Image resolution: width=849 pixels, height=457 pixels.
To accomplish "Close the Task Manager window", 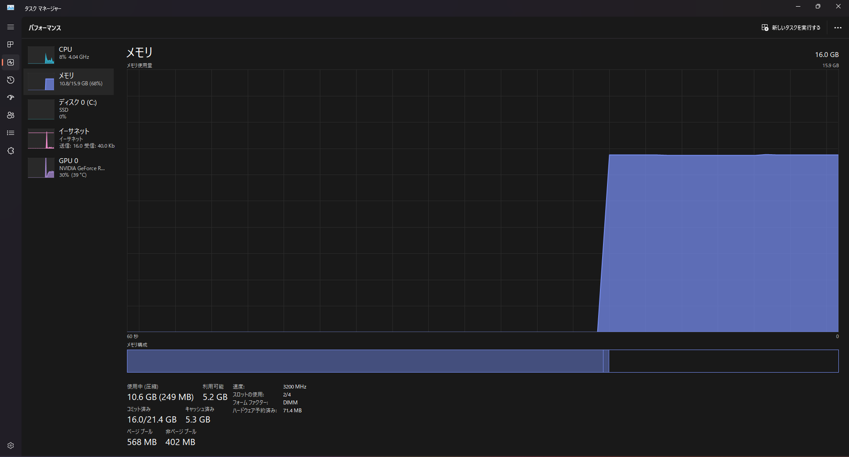I will pyautogui.click(x=838, y=7).
